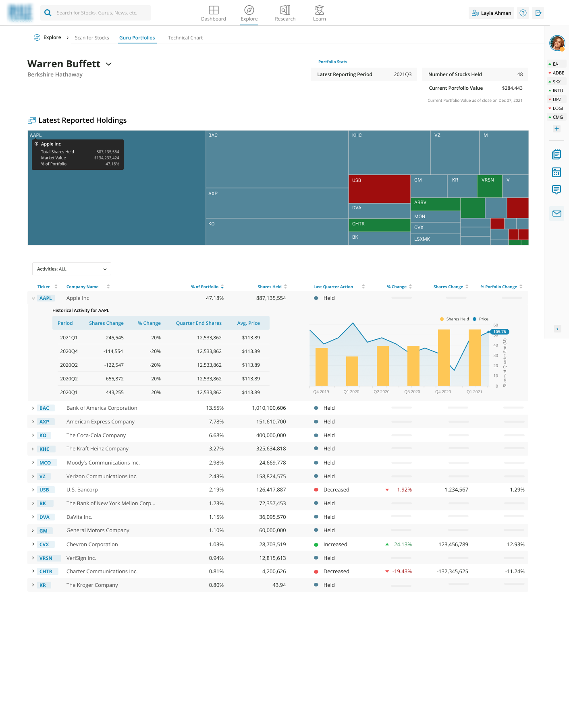This screenshot has height=702, width=569.
Task: Click the 105.76 price marker
Action: point(500,332)
